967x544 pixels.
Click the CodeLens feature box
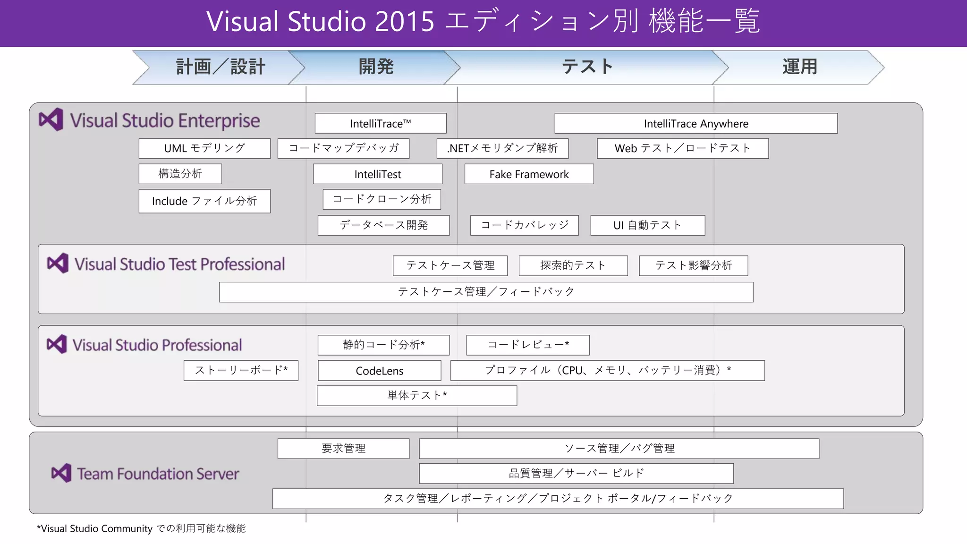point(380,371)
